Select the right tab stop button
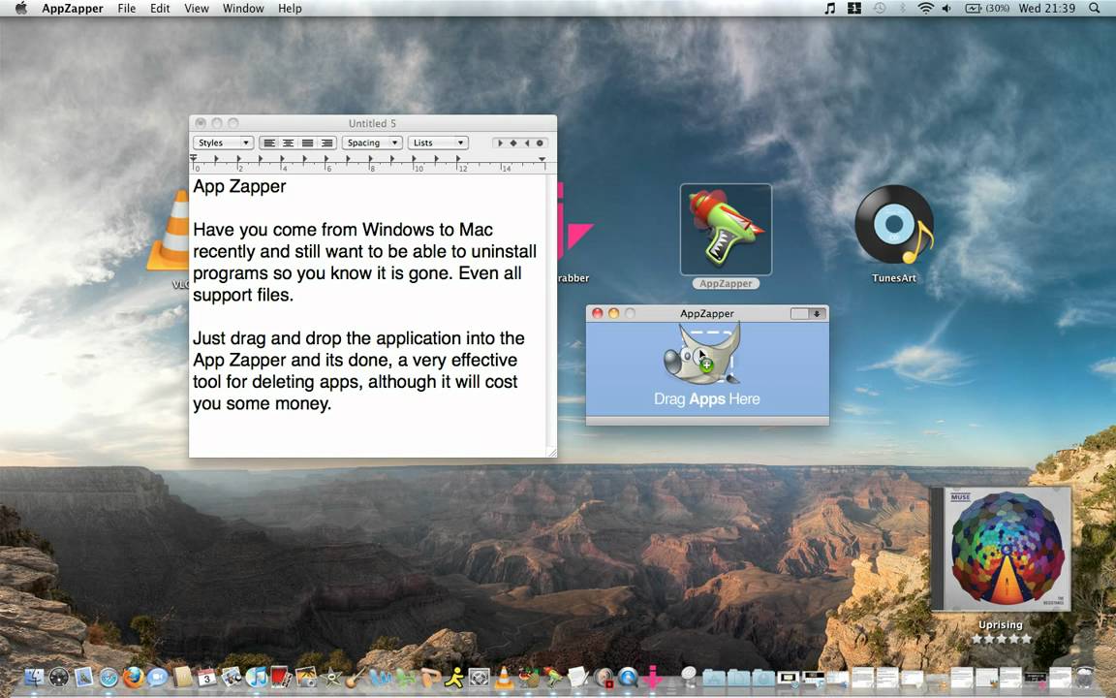1116x698 pixels. click(x=527, y=143)
